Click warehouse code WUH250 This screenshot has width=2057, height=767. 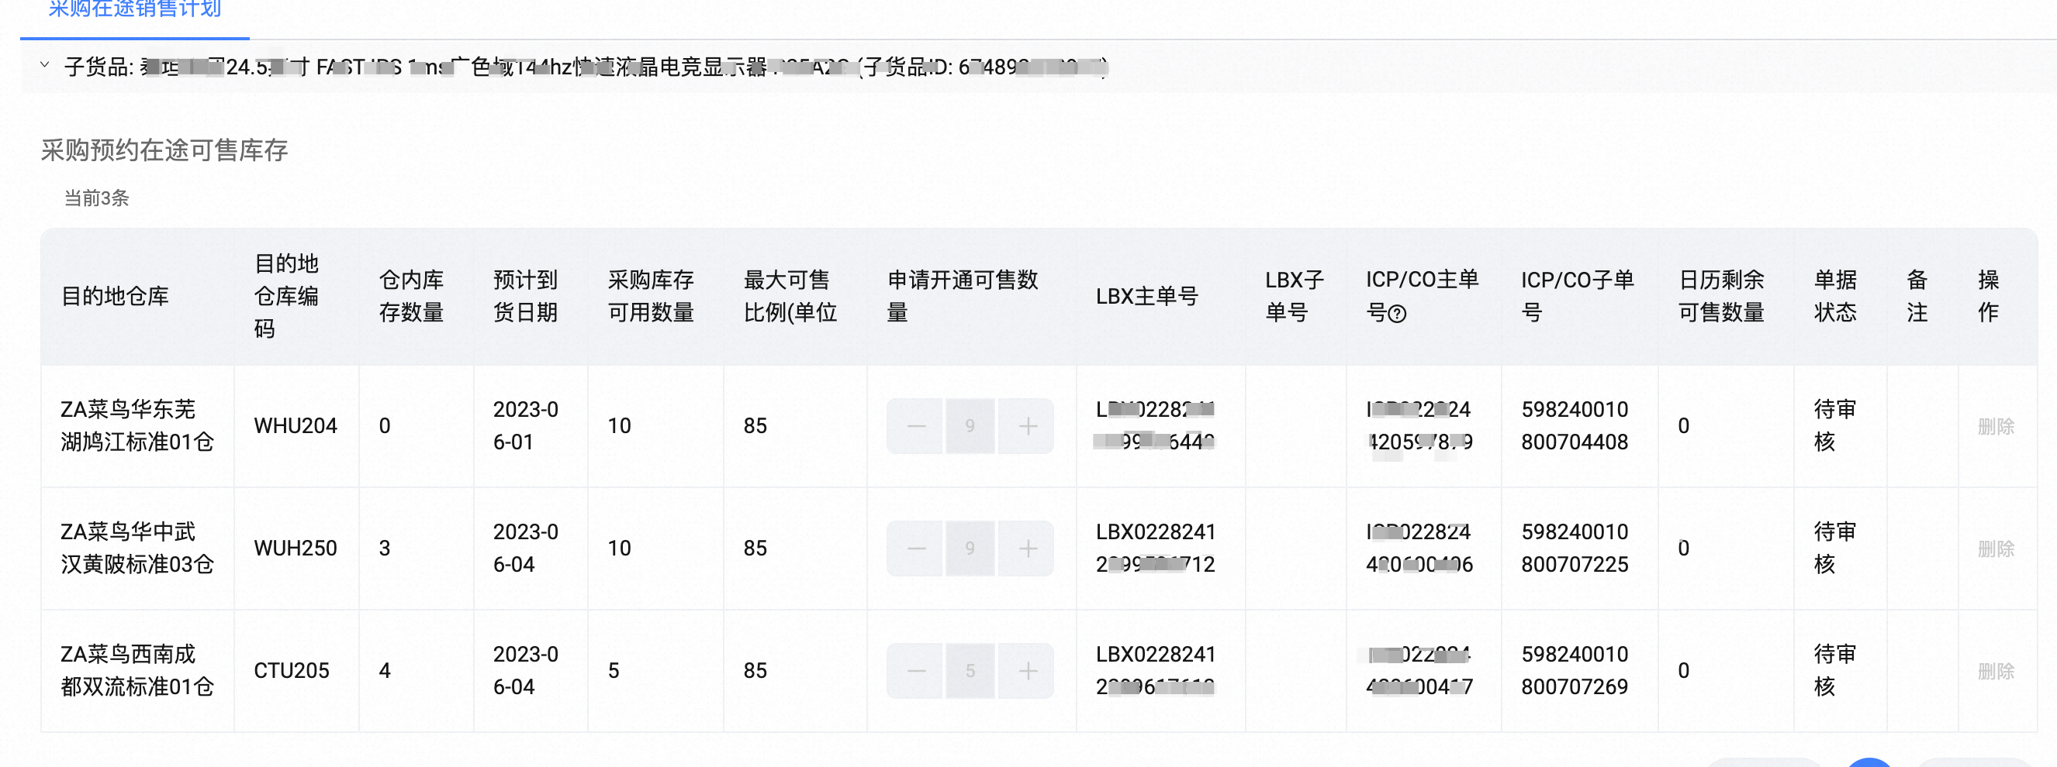tap(296, 549)
